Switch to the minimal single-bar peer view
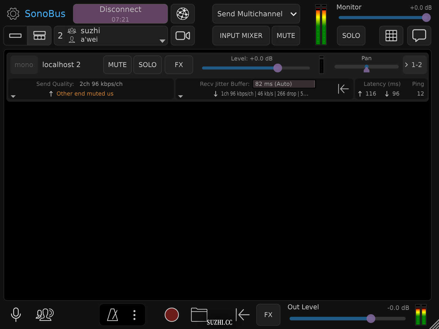The image size is (439, 329). tap(15, 36)
